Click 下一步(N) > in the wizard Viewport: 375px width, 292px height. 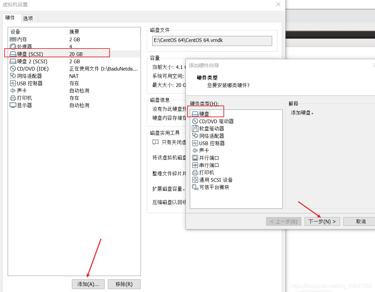pos(322,221)
